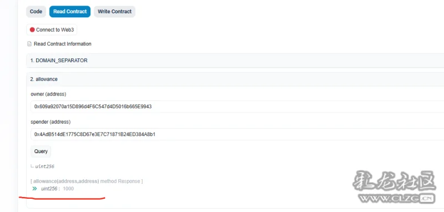Expand the 1. DOMAIN_SEPARATOR section
This screenshot has width=444, height=212.
[x=235, y=60]
